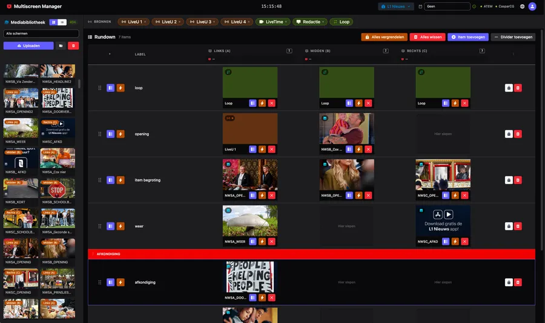Toggle the lock on the item begroting row

coord(509,180)
